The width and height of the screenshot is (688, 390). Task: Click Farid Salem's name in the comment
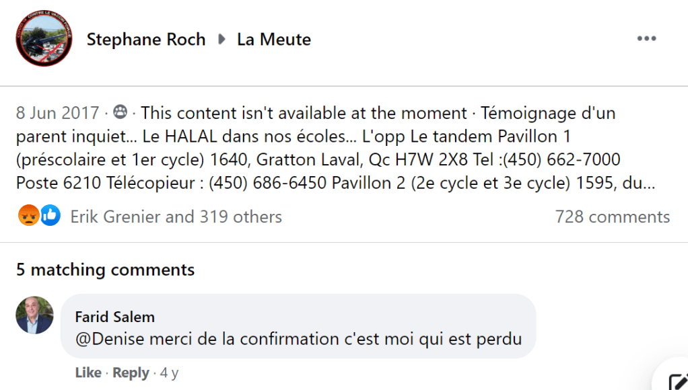pyautogui.click(x=114, y=317)
